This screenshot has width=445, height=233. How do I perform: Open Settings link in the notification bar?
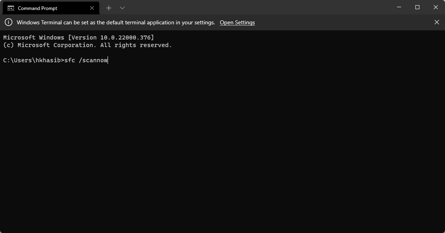[x=237, y=22]
